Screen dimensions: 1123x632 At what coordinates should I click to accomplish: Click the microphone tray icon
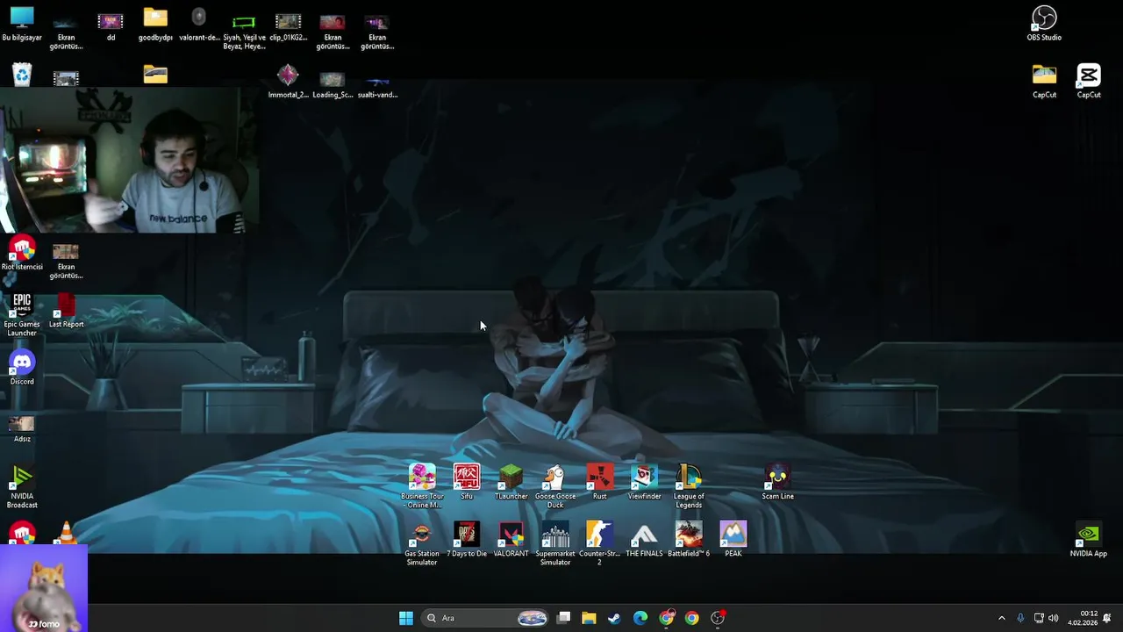pos(1020,618)
